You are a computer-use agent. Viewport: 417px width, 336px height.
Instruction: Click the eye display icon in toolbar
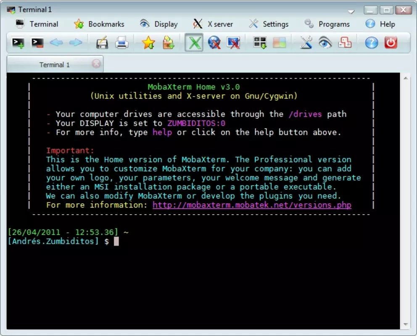[x=325, y=42]
